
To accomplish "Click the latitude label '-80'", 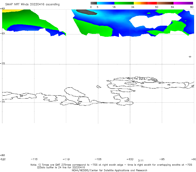I will (2, 155).
